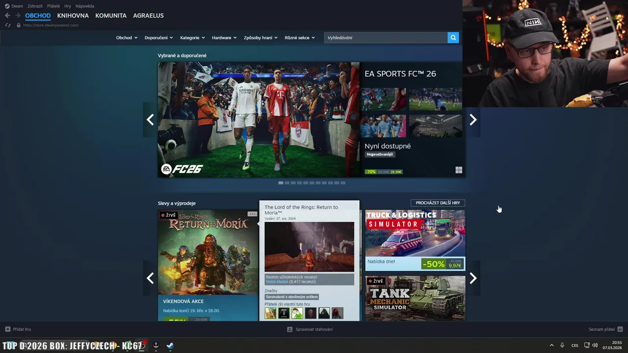628x353 pixels.
Task: Select the first carousel pagination dot
Action: coord(281,183)
